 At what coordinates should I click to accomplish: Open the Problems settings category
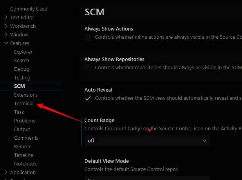click(25, 121)
